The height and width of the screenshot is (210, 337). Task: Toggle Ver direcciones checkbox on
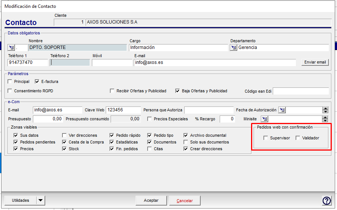point(64,135)
